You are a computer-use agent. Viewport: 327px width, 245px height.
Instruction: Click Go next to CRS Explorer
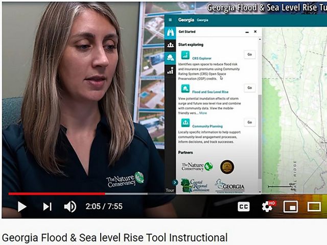pos(250,55)
